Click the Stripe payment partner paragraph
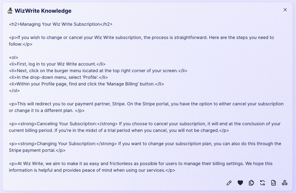Image resolution: width=296 pixels, height=193 pixels. (146, 107)
